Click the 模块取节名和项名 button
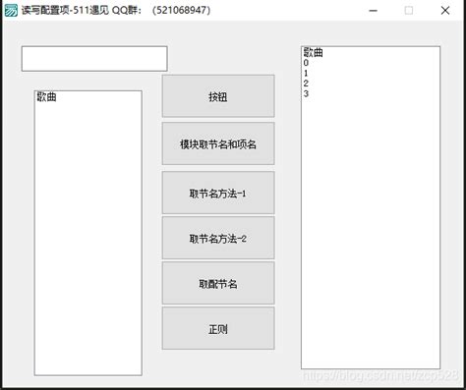The image size is (466, 390). [218, 143]
